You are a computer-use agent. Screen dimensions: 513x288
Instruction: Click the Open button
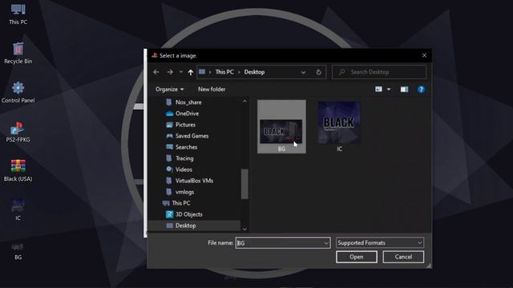pyautogui.click(x=356, y=257)
